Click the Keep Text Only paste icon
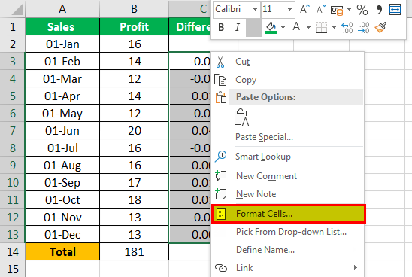 click(241, 117)
